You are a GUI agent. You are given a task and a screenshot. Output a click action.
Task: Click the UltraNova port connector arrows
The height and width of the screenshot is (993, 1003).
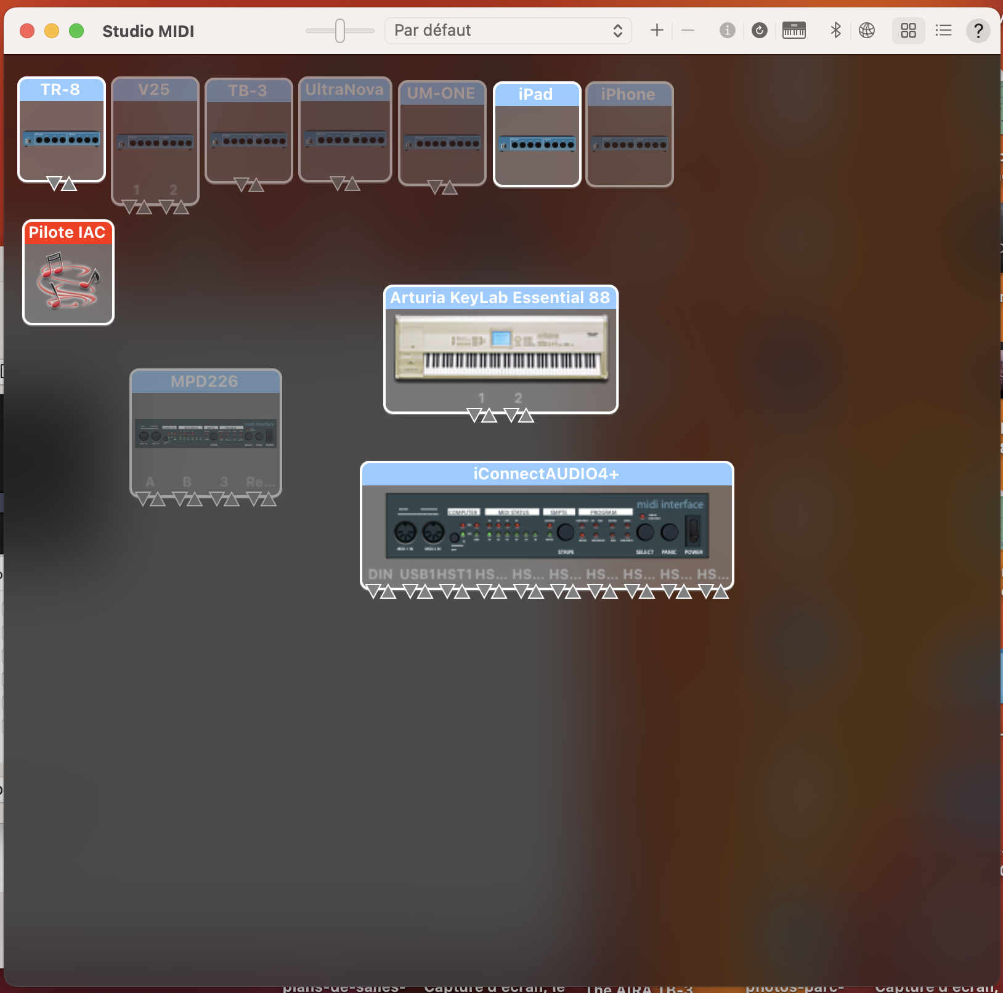345,184
